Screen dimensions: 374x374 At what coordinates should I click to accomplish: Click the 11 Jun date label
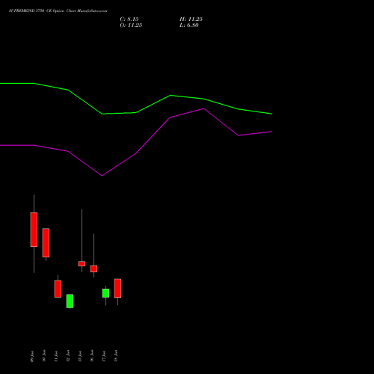click(x=56, y=356)
